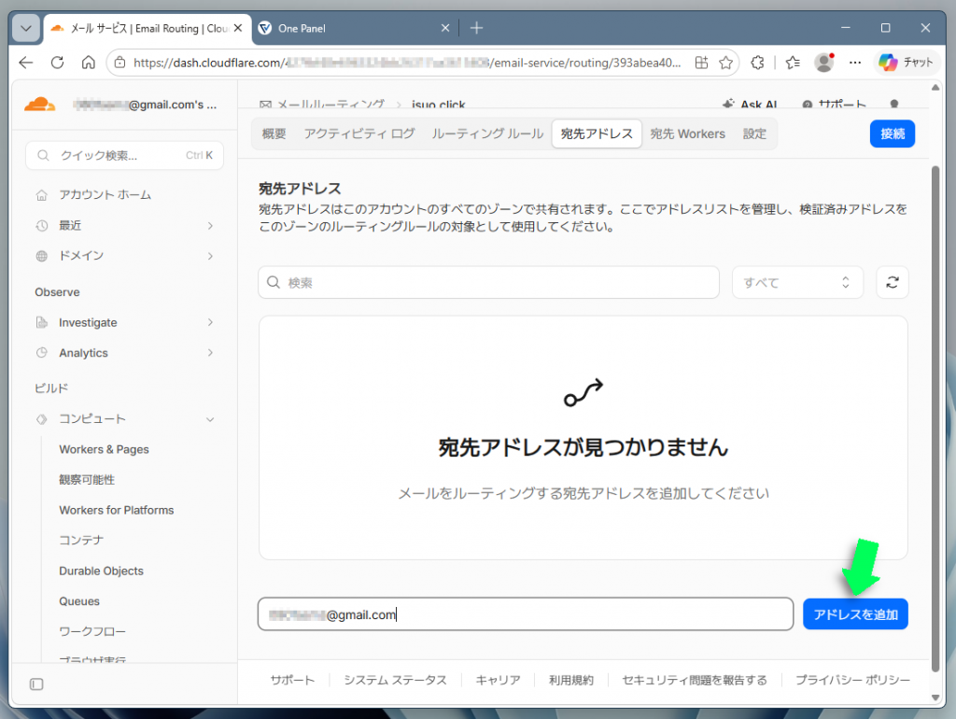Open the account switcher gmail.com's
956x719 pixels.
[x=145, y=105]
